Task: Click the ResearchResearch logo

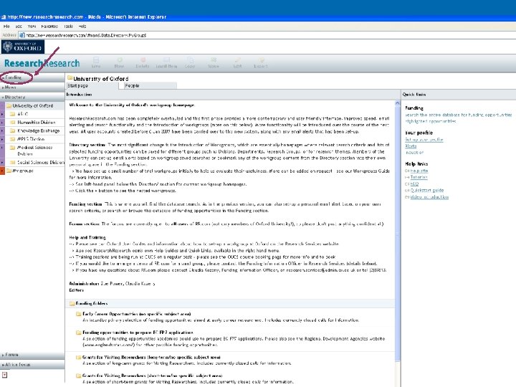Action: pyautogui.click(x=42, y=63)
